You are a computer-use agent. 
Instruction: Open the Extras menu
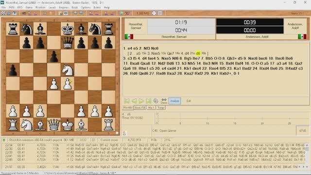[x=97, y=8]
